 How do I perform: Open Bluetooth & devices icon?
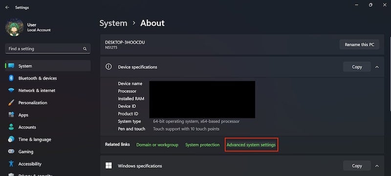11,78
